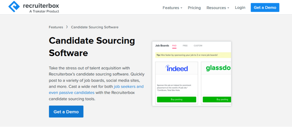Switch to the FREE job boards tab

click(185, 46)
